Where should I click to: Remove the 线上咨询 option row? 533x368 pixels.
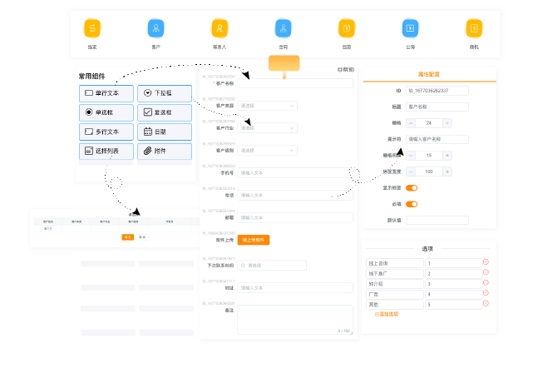(486, 262)
